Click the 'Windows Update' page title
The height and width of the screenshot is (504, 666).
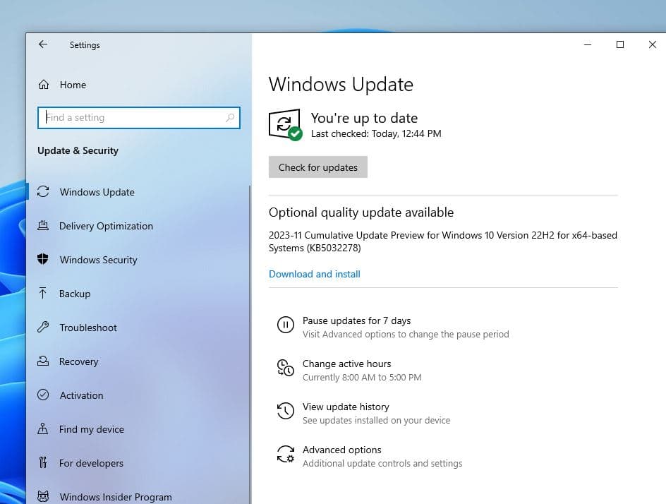[x=341, y=84]
